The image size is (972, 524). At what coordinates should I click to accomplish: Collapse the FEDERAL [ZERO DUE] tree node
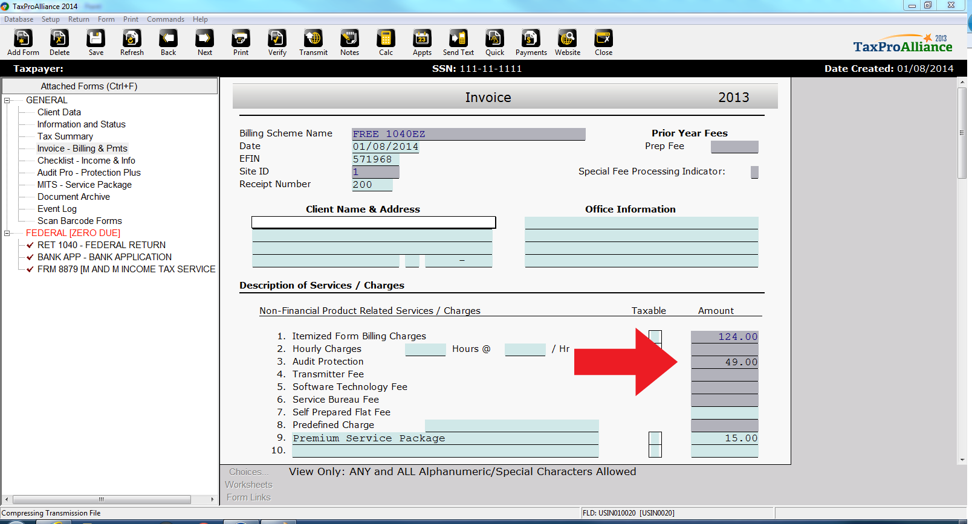click(x=7, y=233)
